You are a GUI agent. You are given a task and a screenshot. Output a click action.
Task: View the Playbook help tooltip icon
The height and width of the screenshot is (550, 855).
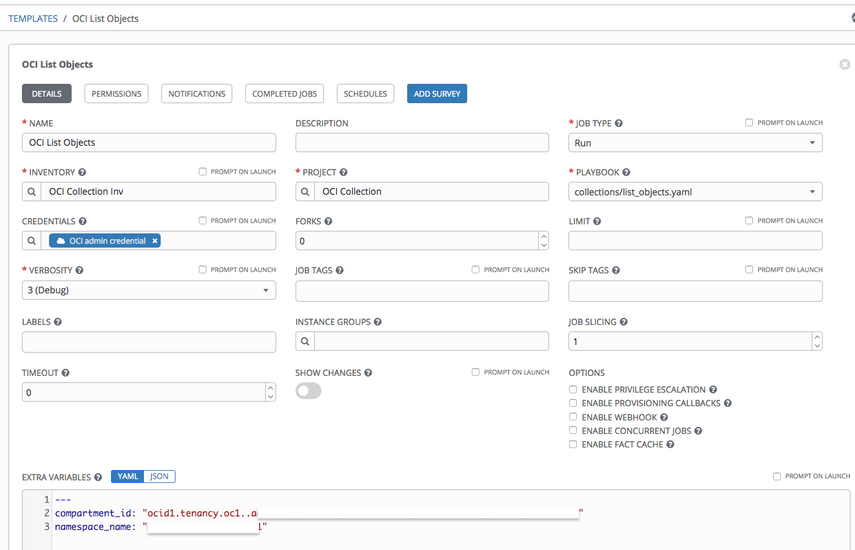click(625, 172)
